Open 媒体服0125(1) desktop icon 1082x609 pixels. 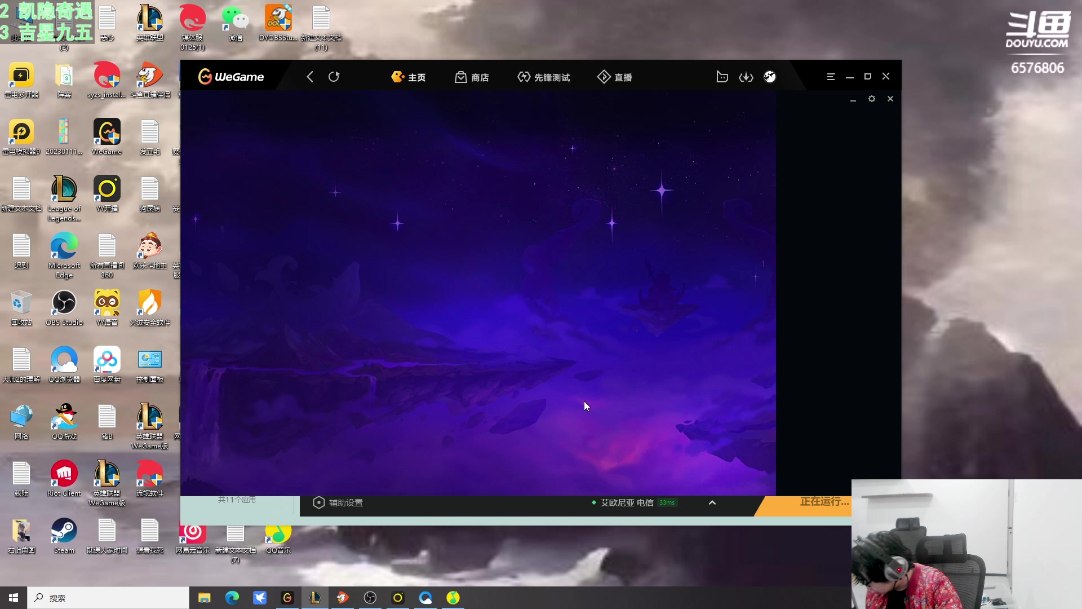pyautogui.click(x=193, y=28)
